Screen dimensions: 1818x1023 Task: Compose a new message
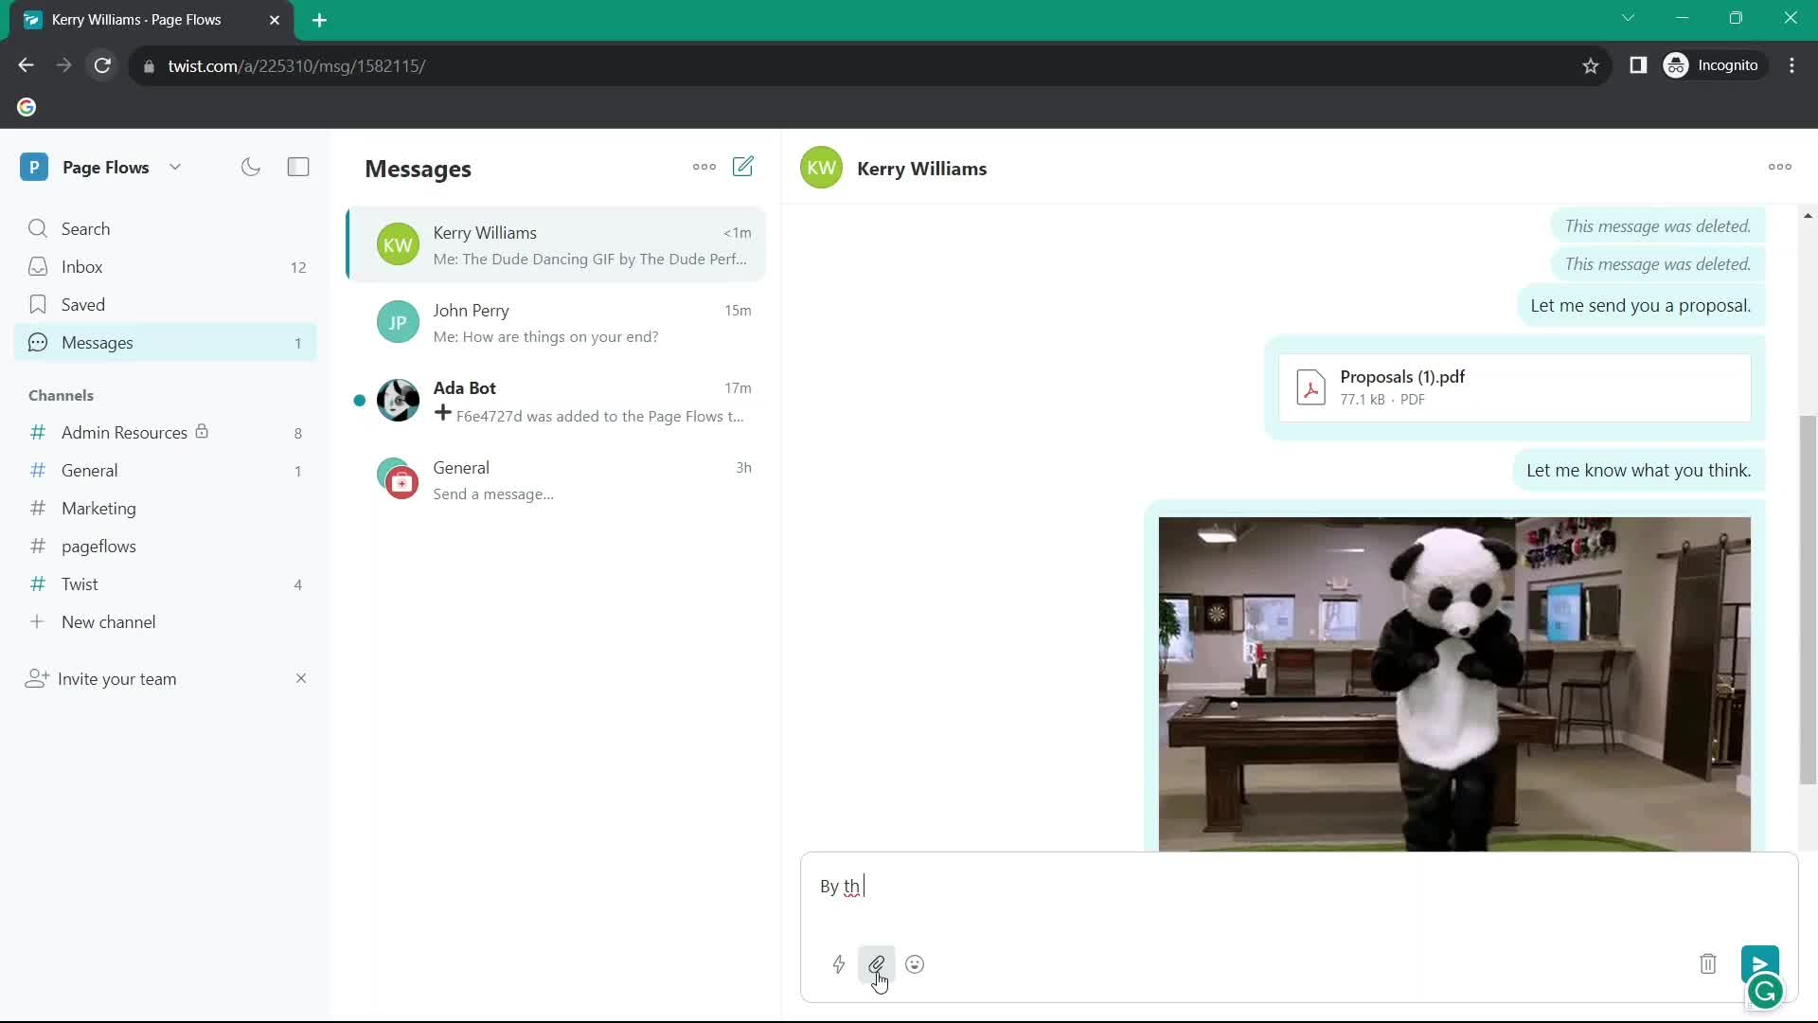coord(743,167)
